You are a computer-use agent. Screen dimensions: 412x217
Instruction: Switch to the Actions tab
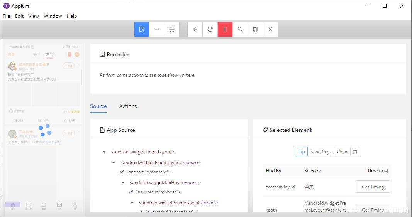(x=128, y=106)
